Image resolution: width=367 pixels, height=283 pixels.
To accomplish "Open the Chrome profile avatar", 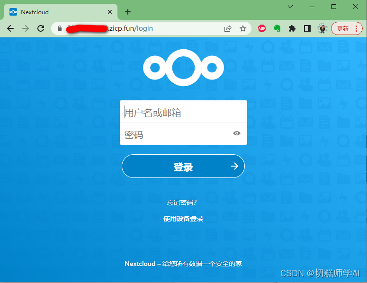I will 322,28.
